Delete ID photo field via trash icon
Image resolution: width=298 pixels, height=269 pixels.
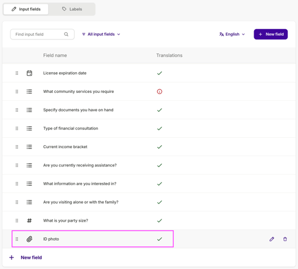tap(285, 239)
